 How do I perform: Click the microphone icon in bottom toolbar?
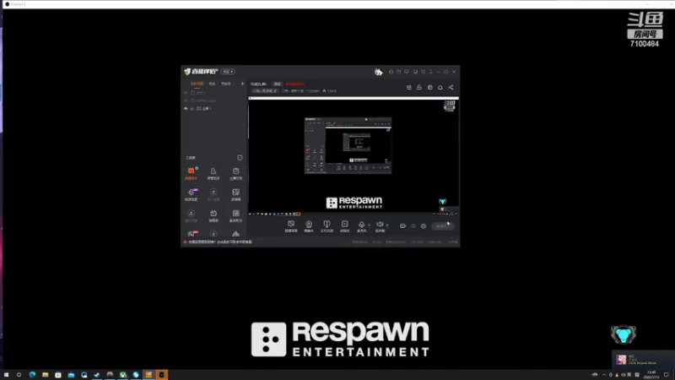[x=362, y=225]
